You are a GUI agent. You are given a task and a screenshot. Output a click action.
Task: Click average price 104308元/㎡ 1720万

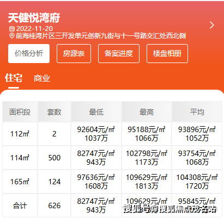pos(197,182)
